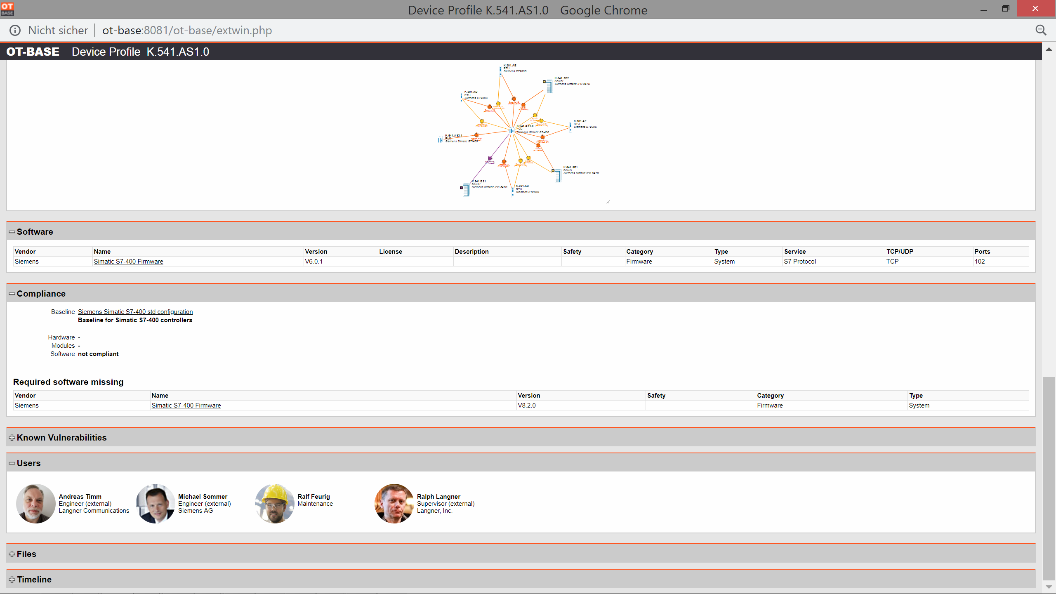Click the address bar URL

[187, 30]
